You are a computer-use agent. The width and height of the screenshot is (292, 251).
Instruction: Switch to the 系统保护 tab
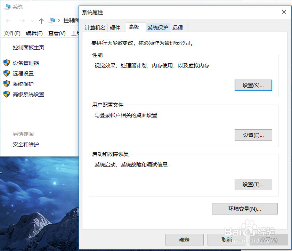[157, 27]
